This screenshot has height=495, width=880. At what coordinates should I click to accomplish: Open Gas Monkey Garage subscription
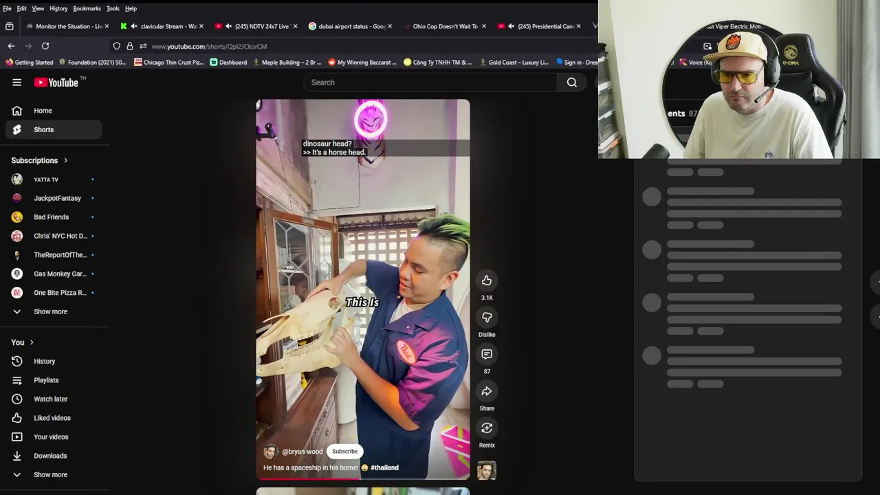point(54,274)
